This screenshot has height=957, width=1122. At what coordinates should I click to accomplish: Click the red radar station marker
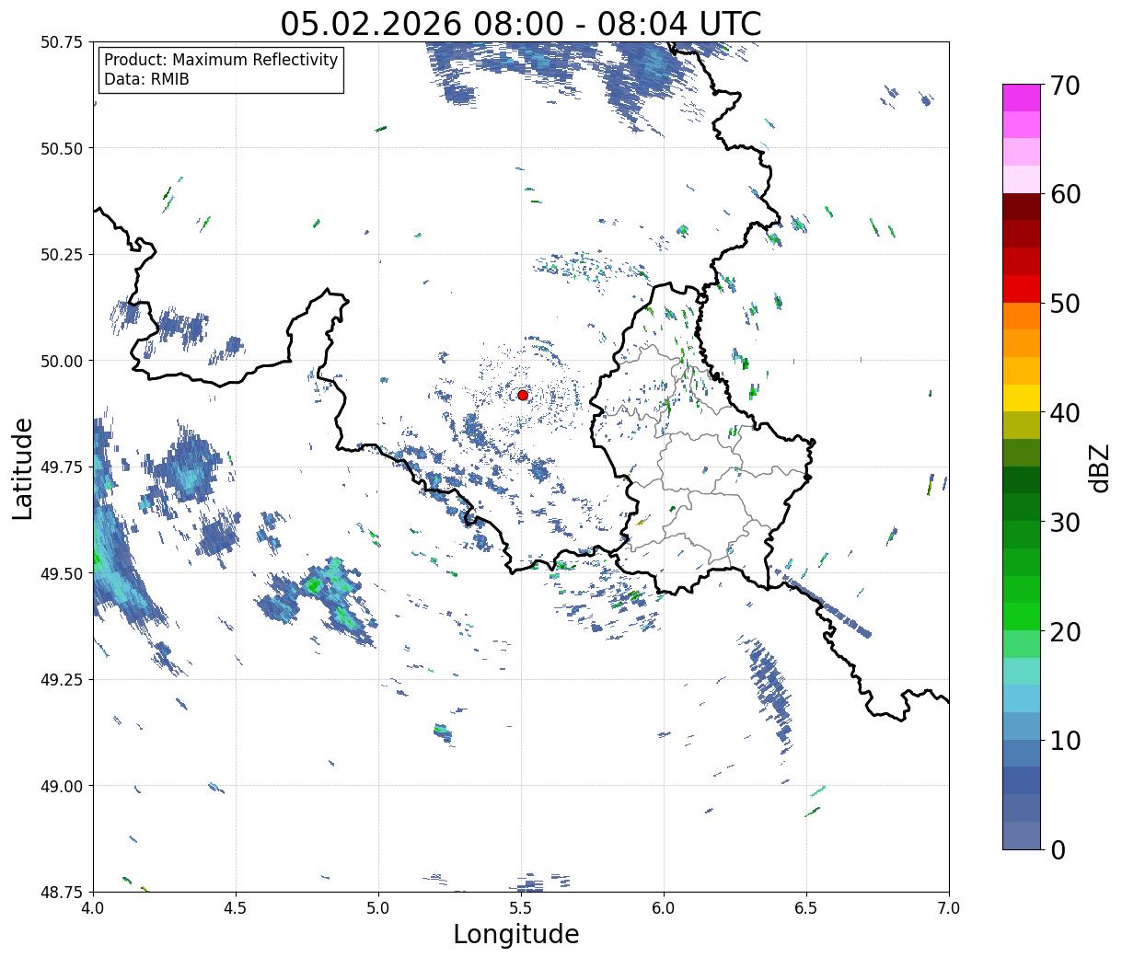pyautogui.click(x=523, y=395)
